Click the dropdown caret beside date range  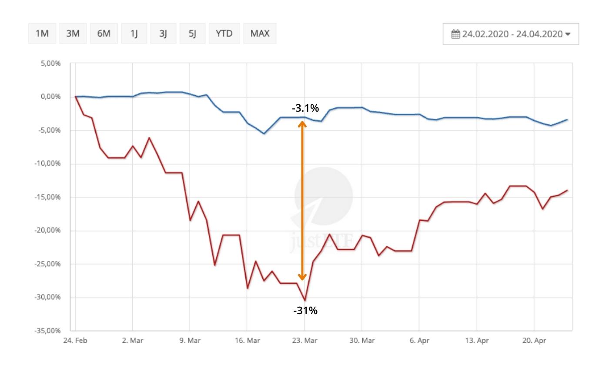point(567,34)
